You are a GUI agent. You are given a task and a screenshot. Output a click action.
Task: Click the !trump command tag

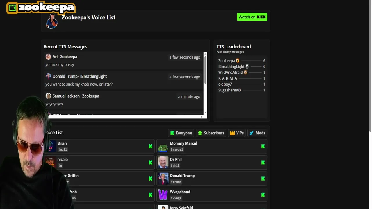[176, 182]
